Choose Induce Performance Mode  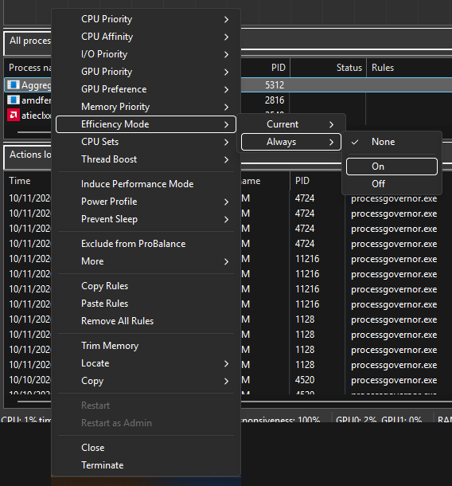[146, 184]
